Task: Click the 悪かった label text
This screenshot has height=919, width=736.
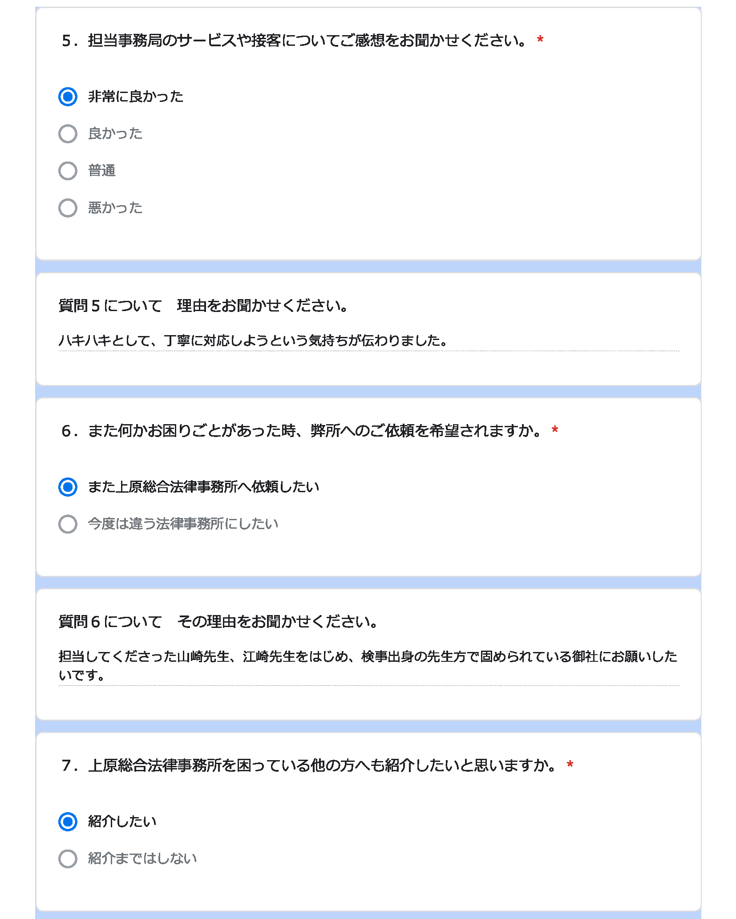Action: 115,208
